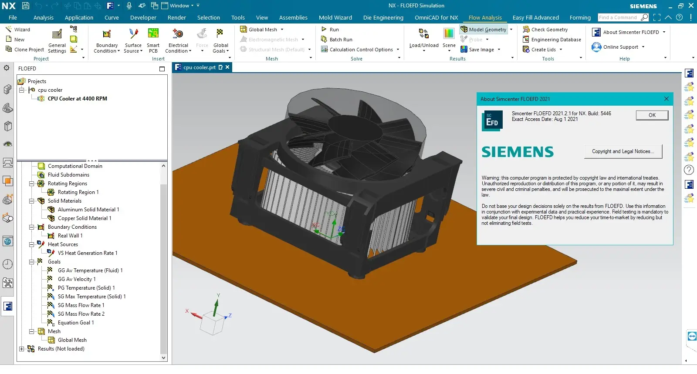This screenshot has width=697, height=374.
Task: Open the Engineering Database
Action: tap(552, 40)
